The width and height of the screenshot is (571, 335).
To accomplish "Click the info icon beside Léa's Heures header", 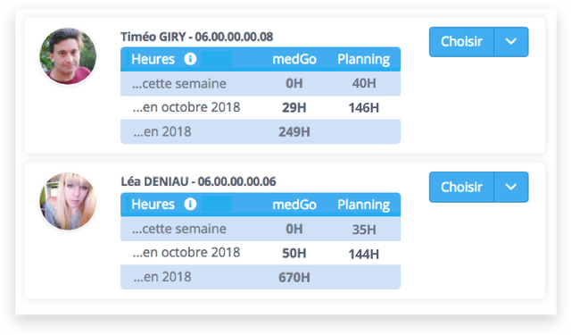I will (x=190, y=204).
